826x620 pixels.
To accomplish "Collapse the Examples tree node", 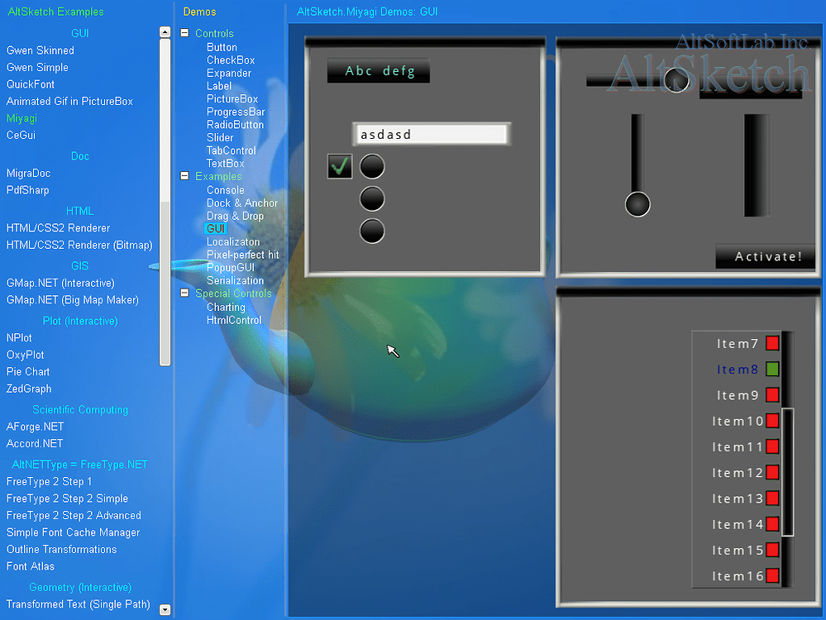I will point(184,176).
